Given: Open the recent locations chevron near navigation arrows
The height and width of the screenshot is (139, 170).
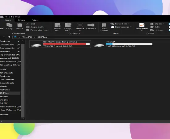Looking at the screenshot, I should pos(4,37).
